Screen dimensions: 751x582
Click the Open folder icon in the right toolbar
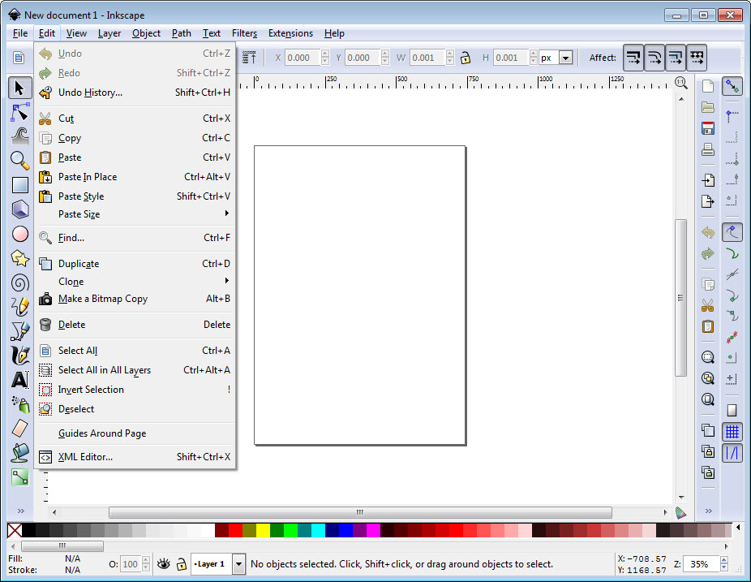707,107
